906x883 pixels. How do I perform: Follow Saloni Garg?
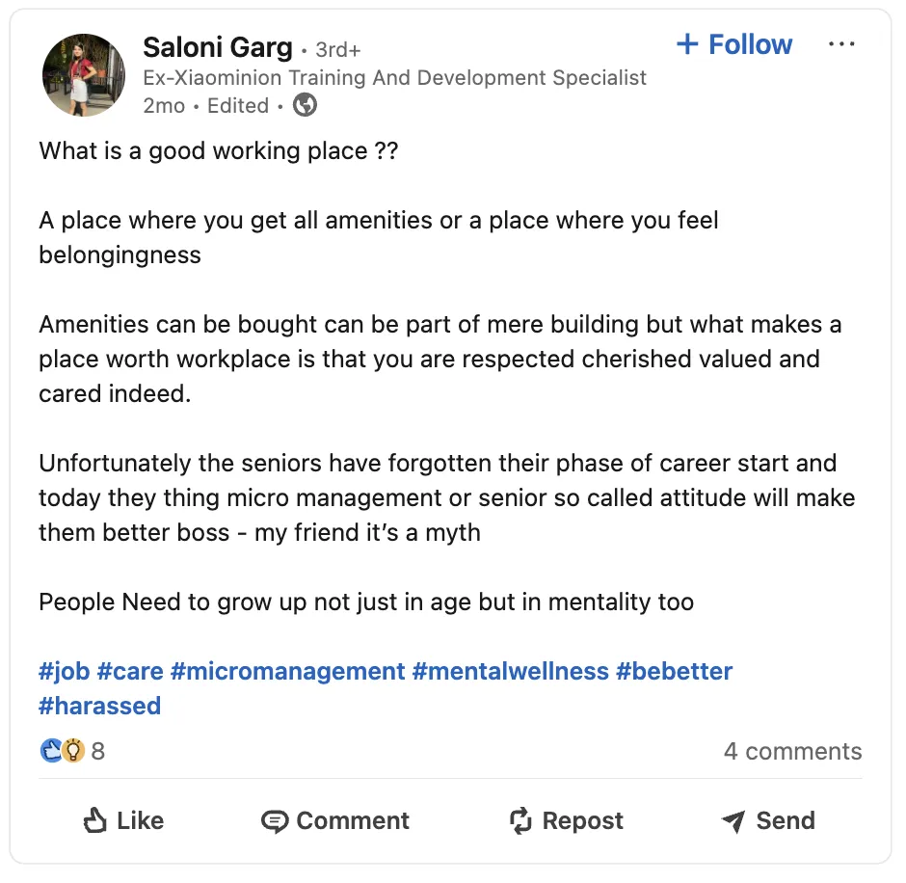734,44
